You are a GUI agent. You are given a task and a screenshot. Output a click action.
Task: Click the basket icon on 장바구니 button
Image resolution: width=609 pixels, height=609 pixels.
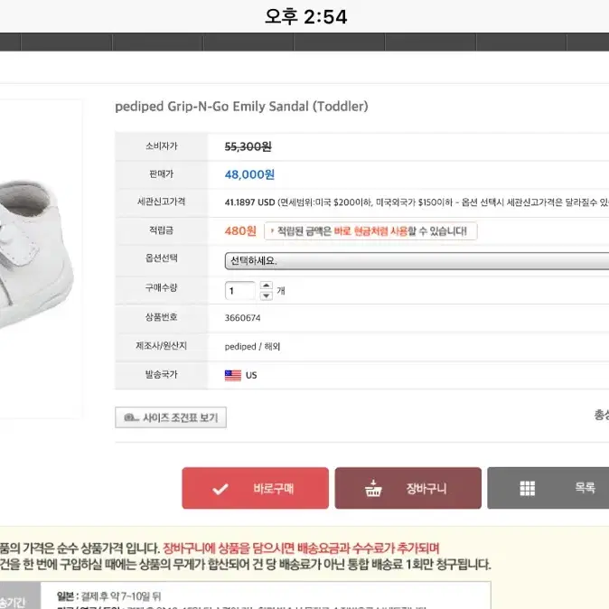coord(373,488)
